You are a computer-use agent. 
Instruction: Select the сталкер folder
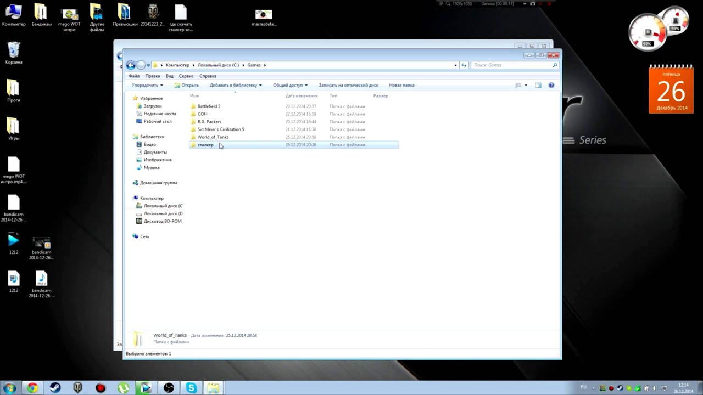[x=294, y=145]
